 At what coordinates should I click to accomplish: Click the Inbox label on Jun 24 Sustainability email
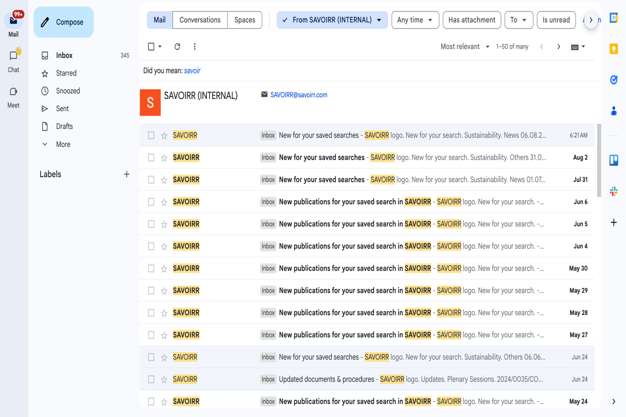pos(268,357)
